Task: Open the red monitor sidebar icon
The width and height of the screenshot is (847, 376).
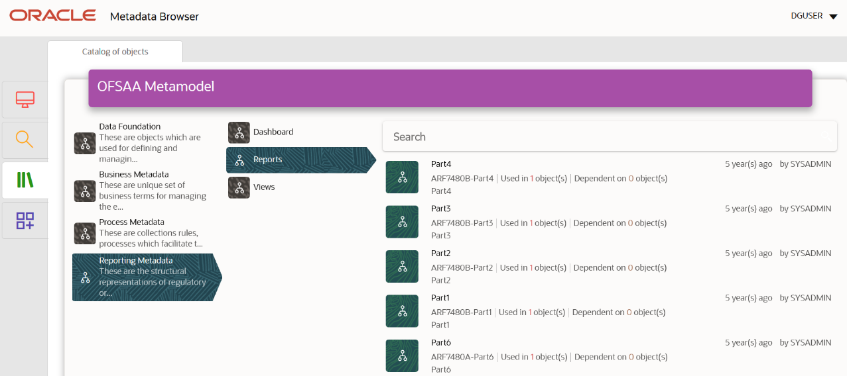Action: point(25,99)
